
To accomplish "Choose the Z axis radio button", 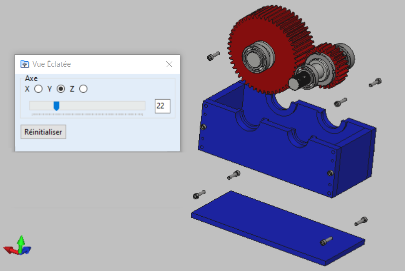I will 83,89.
